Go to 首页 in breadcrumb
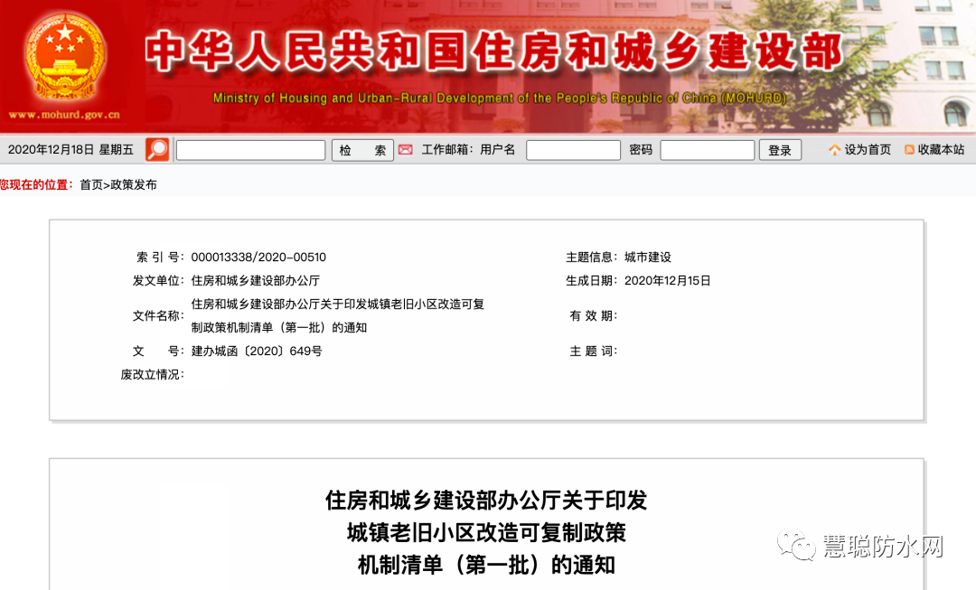The width and height of the screenshot is (976, 590). coord(91,185)
